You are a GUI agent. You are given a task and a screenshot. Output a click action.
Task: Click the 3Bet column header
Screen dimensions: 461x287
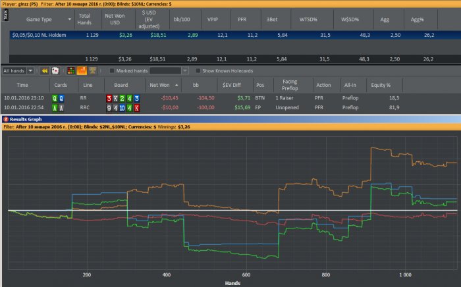pos(272,19)
